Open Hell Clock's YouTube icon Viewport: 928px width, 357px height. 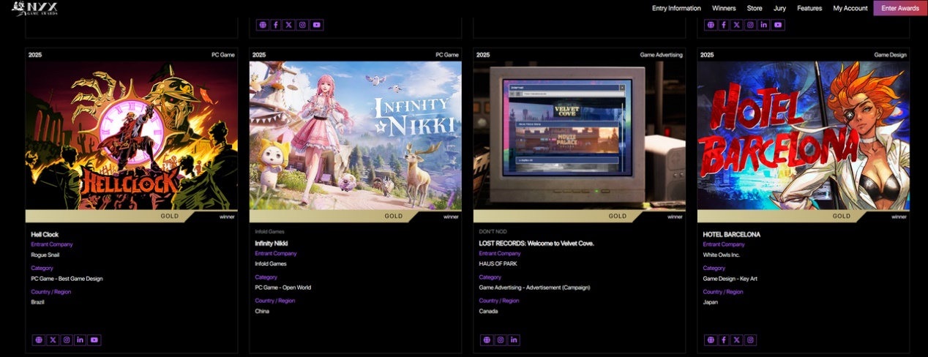tap(94, 340)
